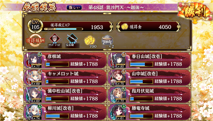This screenshot has height=121, width=213.
Task: Click the 獲得殿EXP progress bar
Action: [63, 29]
